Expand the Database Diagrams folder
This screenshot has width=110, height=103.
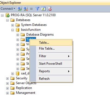coord(18,35)
